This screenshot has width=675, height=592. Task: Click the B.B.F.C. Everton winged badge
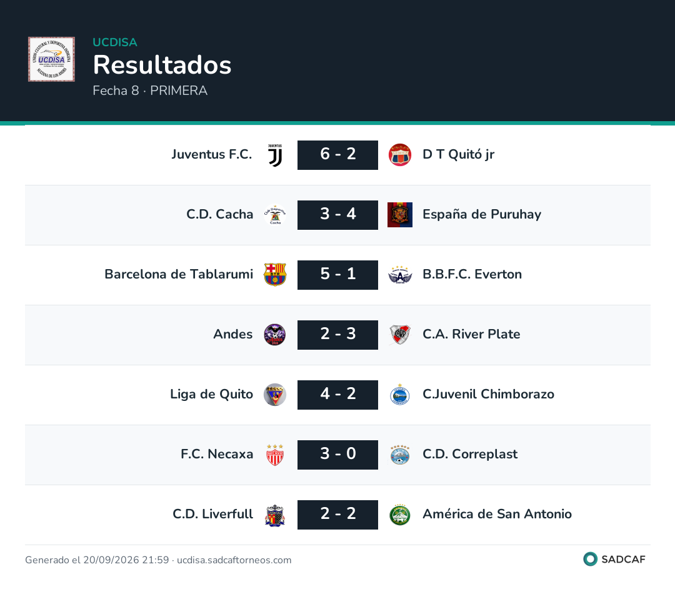(400, 275)
